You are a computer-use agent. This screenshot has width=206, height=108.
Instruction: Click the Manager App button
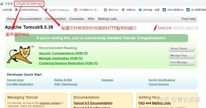coord(182,56)
